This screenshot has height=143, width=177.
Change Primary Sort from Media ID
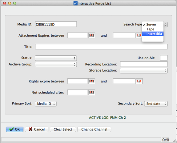click(46, 104)
